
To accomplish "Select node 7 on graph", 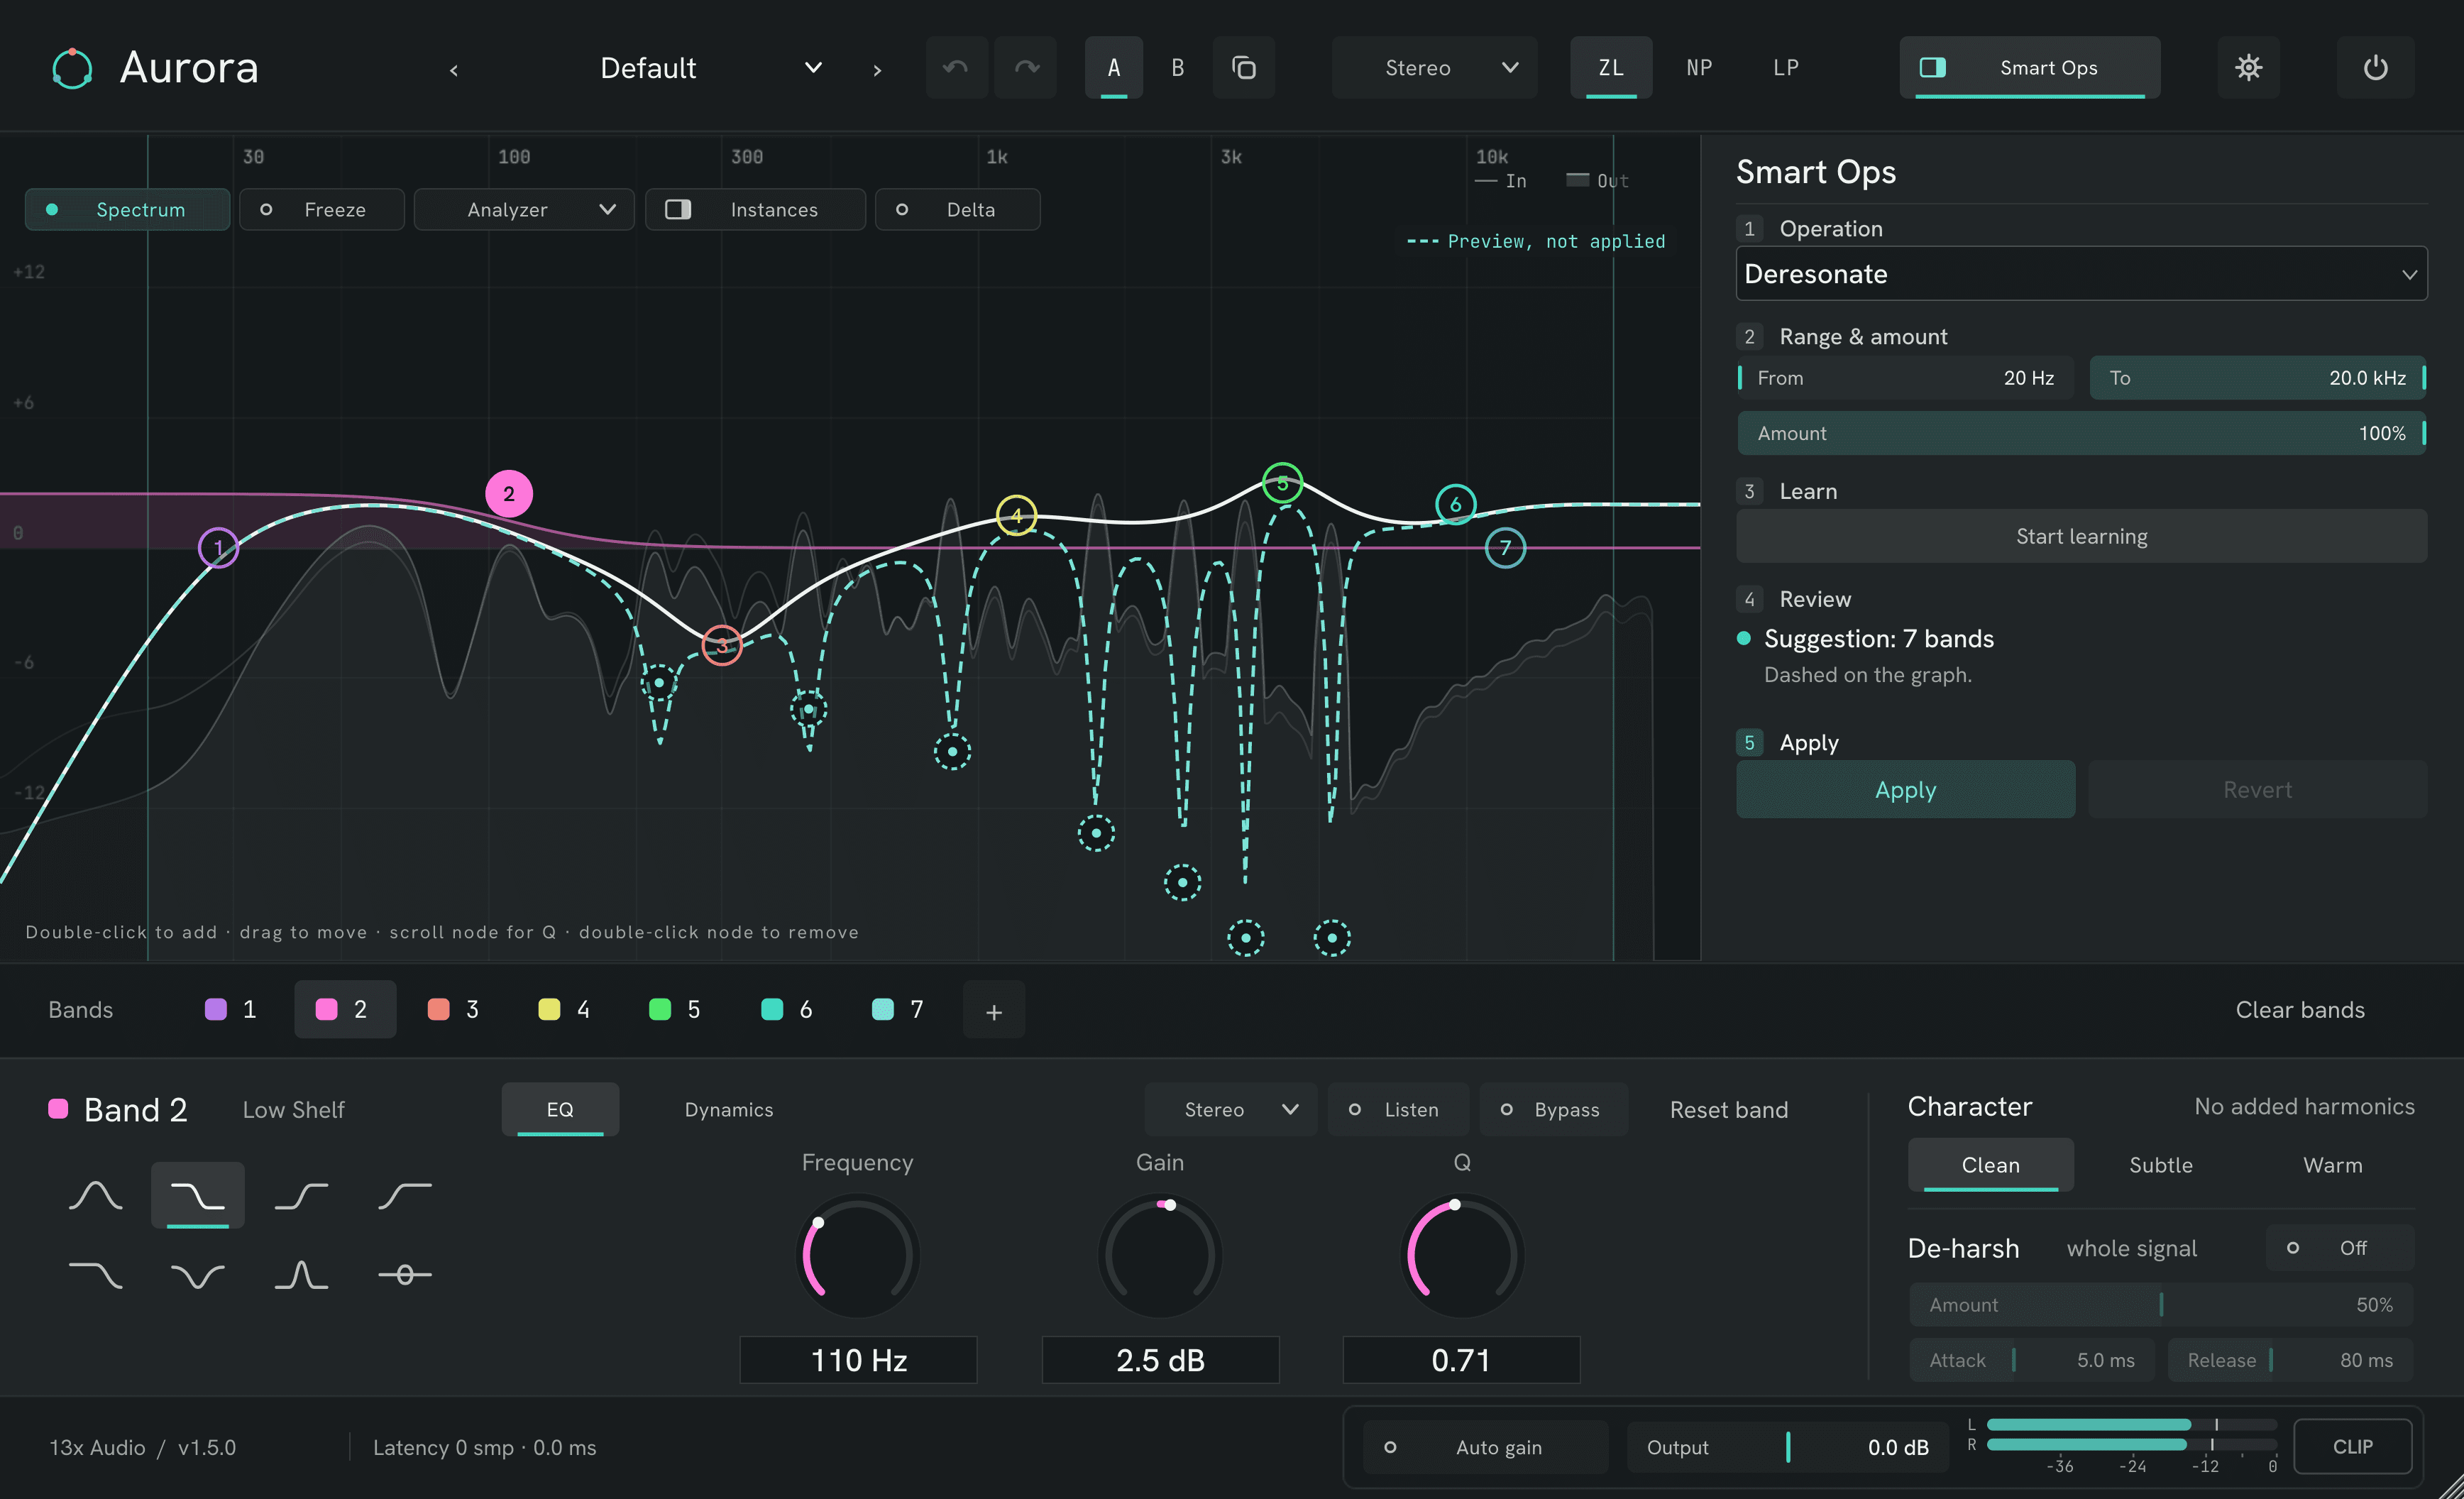I will click(1505, 548).
